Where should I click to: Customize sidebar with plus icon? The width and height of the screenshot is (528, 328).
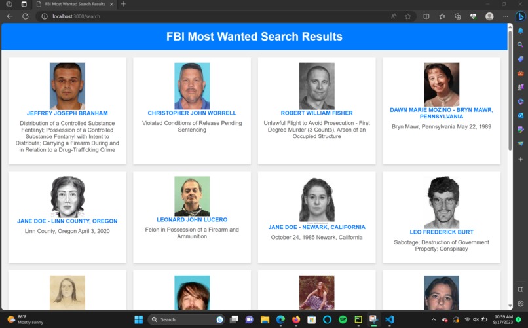click(521, 159)
